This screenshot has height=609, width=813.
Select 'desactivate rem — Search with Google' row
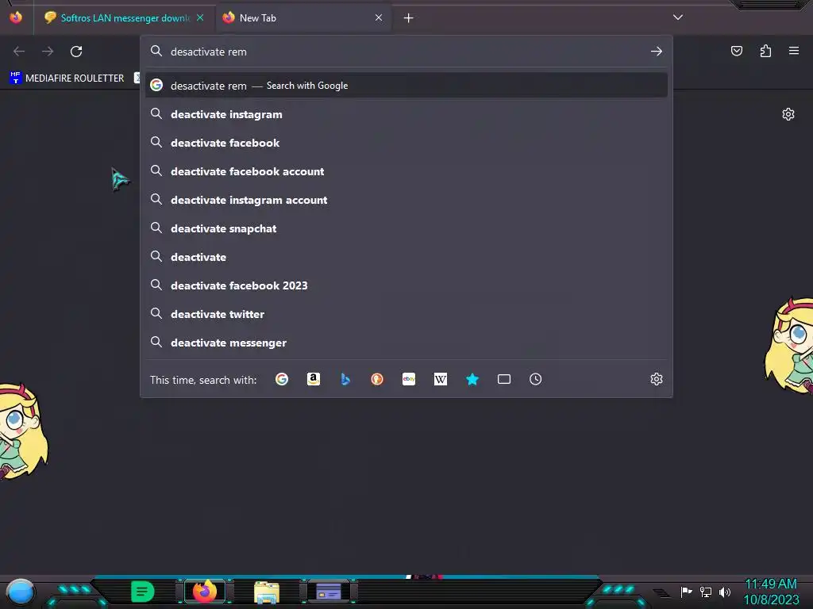406,86
